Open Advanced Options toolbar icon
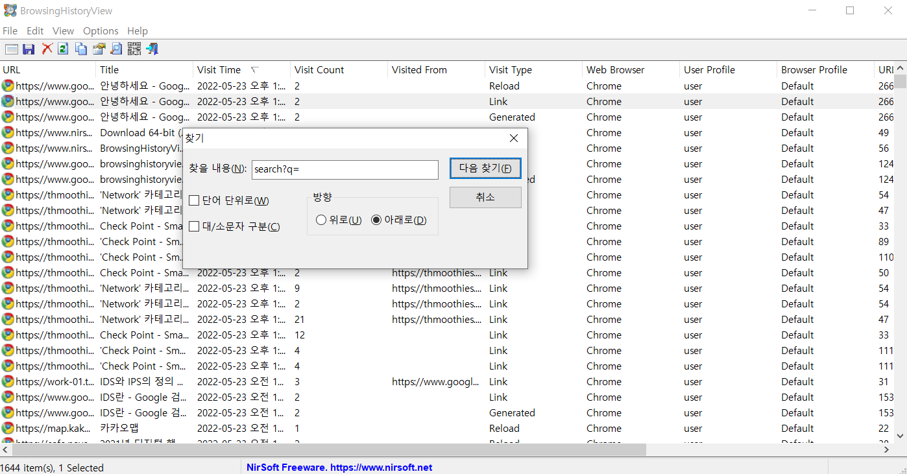The width and height of the screenshot is (907, 474). (12, 49)
